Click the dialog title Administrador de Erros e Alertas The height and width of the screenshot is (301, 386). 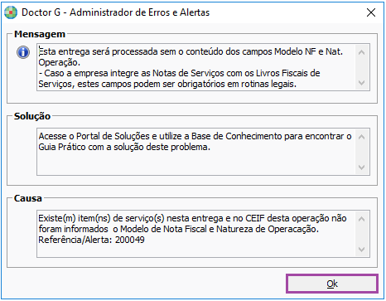(x=139, y=12)
